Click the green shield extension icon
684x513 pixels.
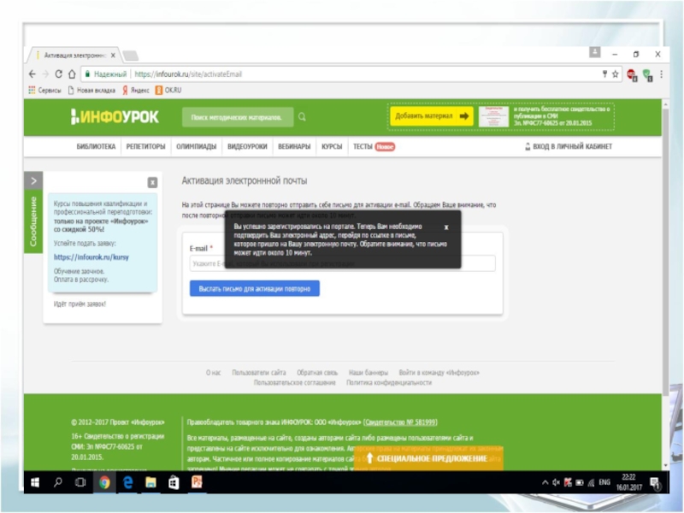click(647, 75)
